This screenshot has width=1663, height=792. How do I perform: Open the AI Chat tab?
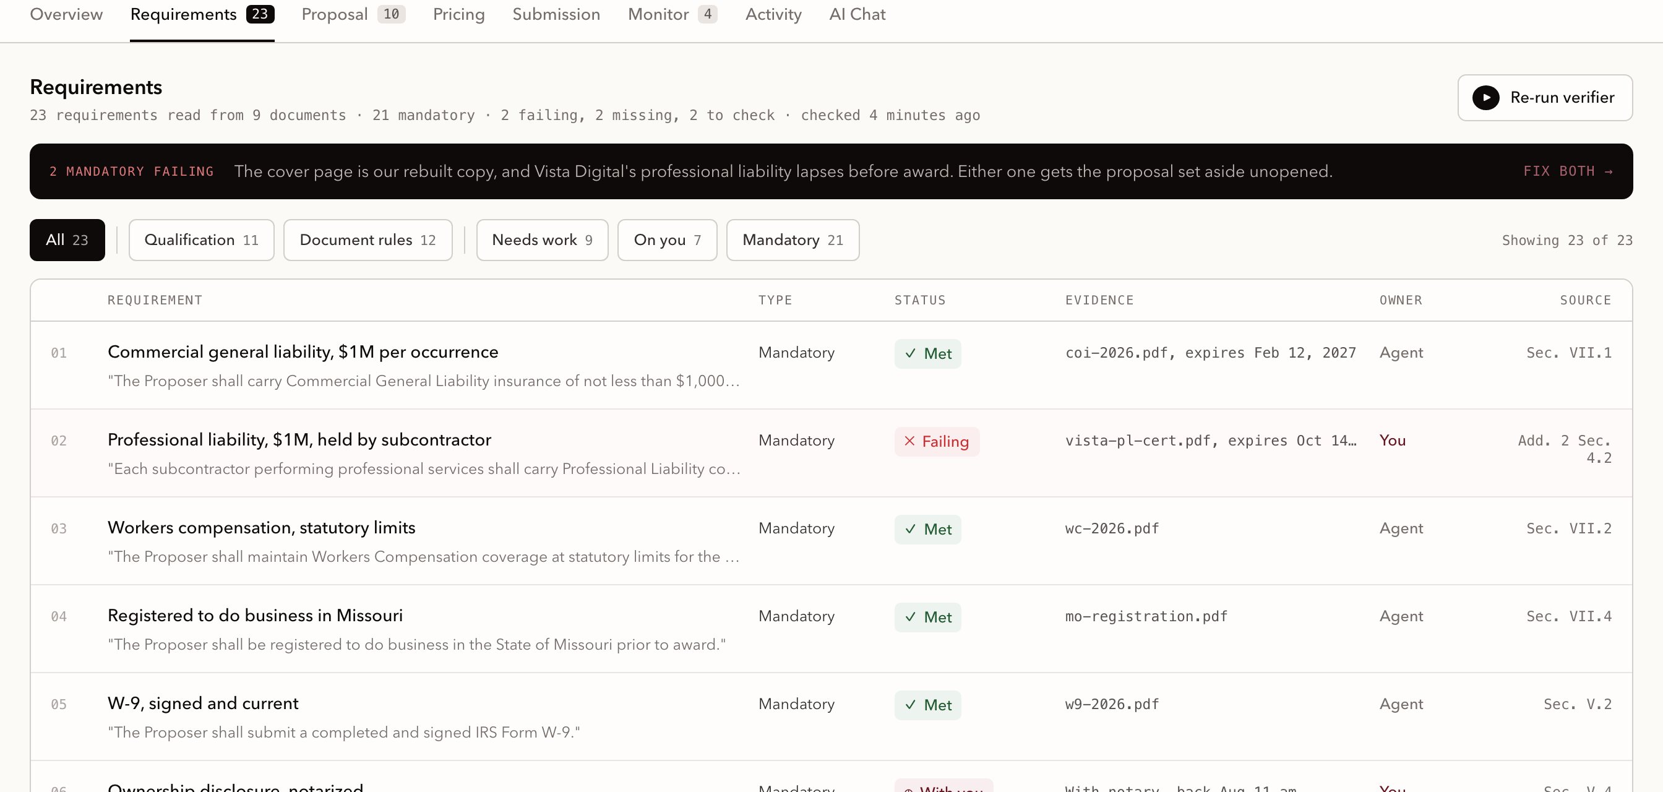coord(857,14)
